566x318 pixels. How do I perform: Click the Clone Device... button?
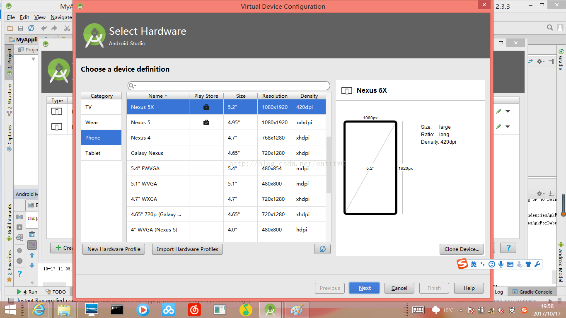pos(462,249)
